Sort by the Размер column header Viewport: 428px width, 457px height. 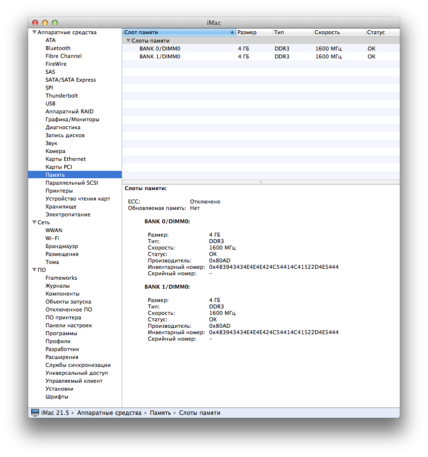[254, 32]
